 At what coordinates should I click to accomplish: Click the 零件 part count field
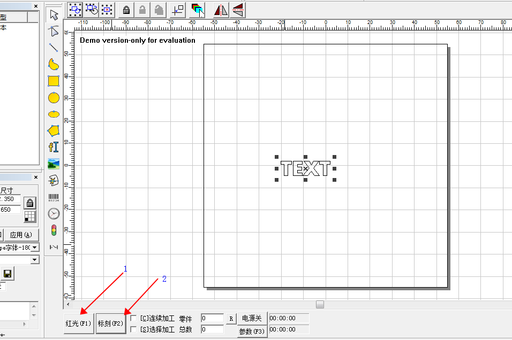212,319
